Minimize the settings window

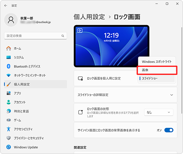(157, 4)
